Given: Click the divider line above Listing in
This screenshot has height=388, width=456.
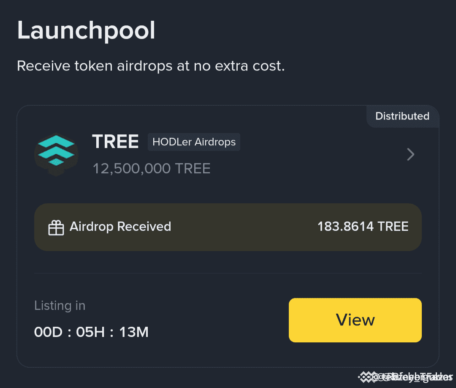Looking at the screenshot, I should point(228,273).
